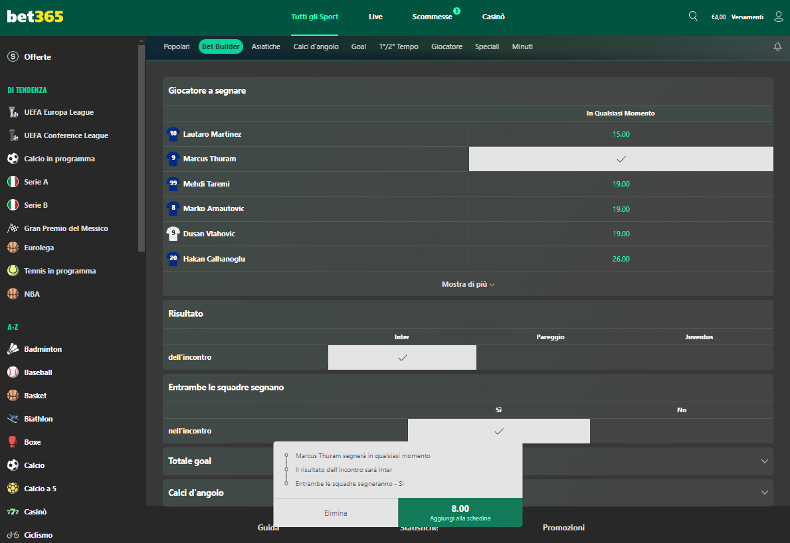790x543 pixels.
Task: Open Eurolega in the sidebar
Action: tap(39, 248)
